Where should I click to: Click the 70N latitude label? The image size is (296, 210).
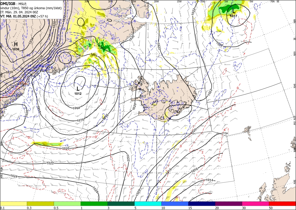[x=272, y=1]
